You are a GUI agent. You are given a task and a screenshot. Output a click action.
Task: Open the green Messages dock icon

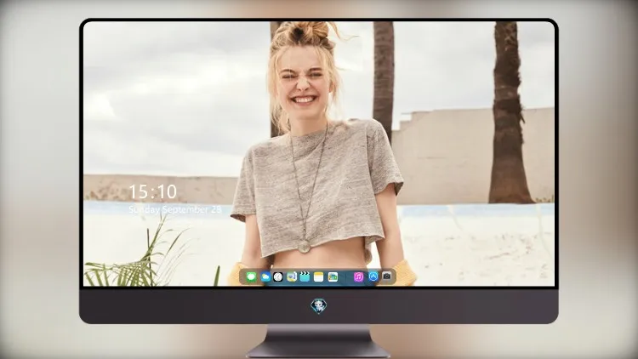coord(251,277)
